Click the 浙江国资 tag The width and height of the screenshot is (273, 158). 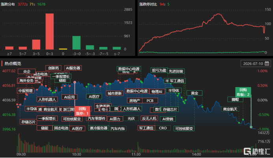tap(69, 109)
